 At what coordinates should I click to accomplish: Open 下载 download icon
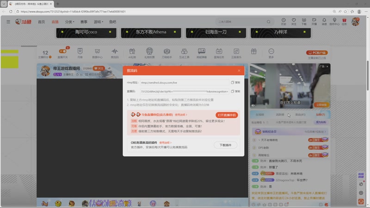click(x=304, y=21)
